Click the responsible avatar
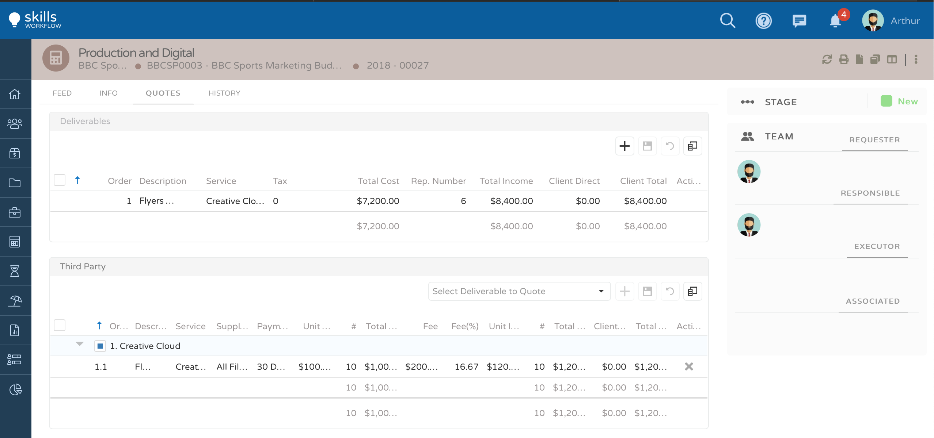This screenshot has width=934, height=438. point(749,225)
